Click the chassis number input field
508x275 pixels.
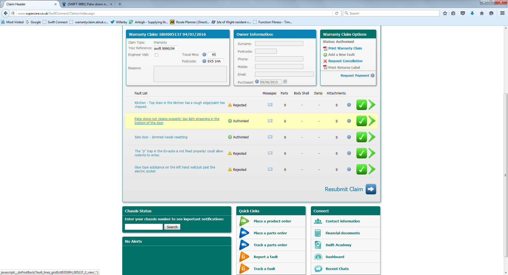point(144,227)
